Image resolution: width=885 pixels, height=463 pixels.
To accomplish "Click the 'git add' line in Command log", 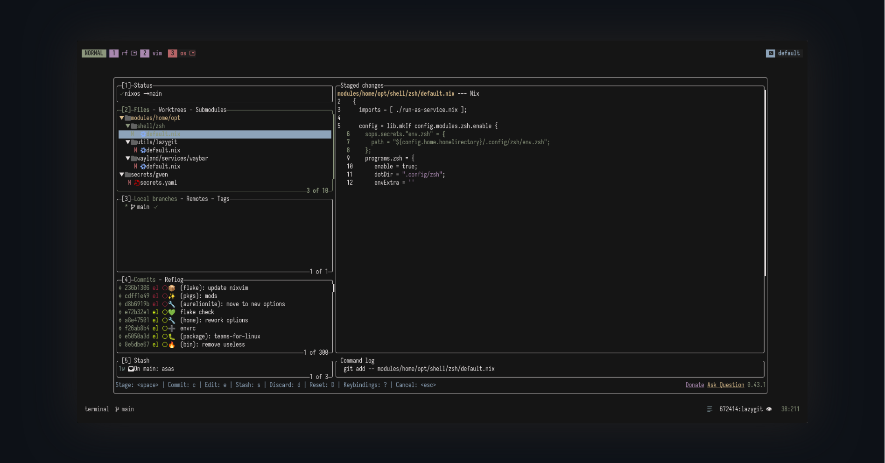I will [x=419, y=369].
